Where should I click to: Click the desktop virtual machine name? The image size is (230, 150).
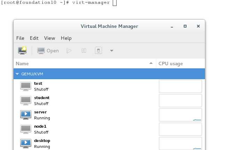pyautogui.click(x=42, y=141)
